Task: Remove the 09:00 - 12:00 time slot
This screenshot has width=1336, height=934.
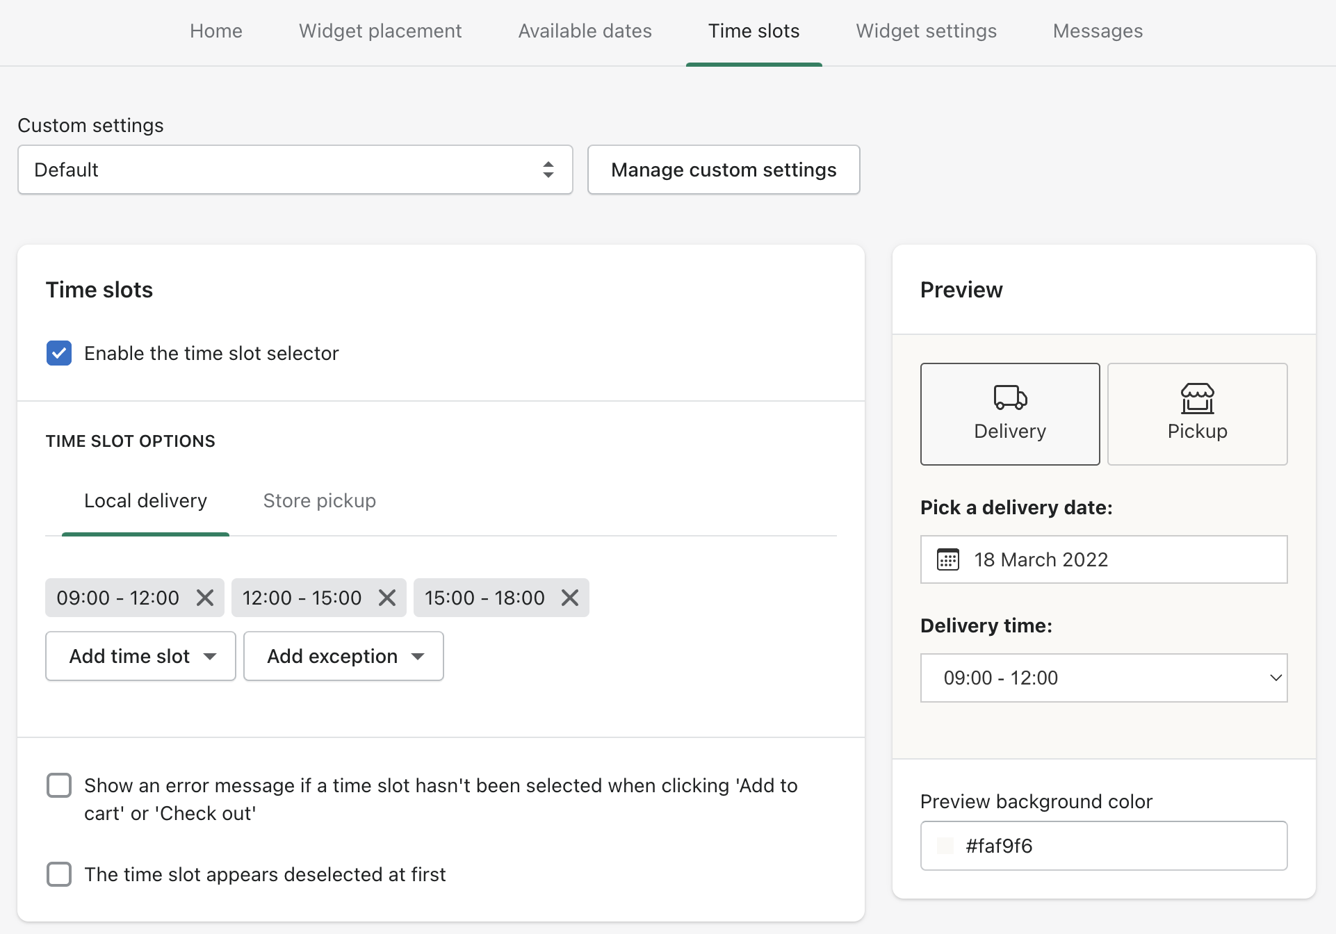Action: [204, 598]
